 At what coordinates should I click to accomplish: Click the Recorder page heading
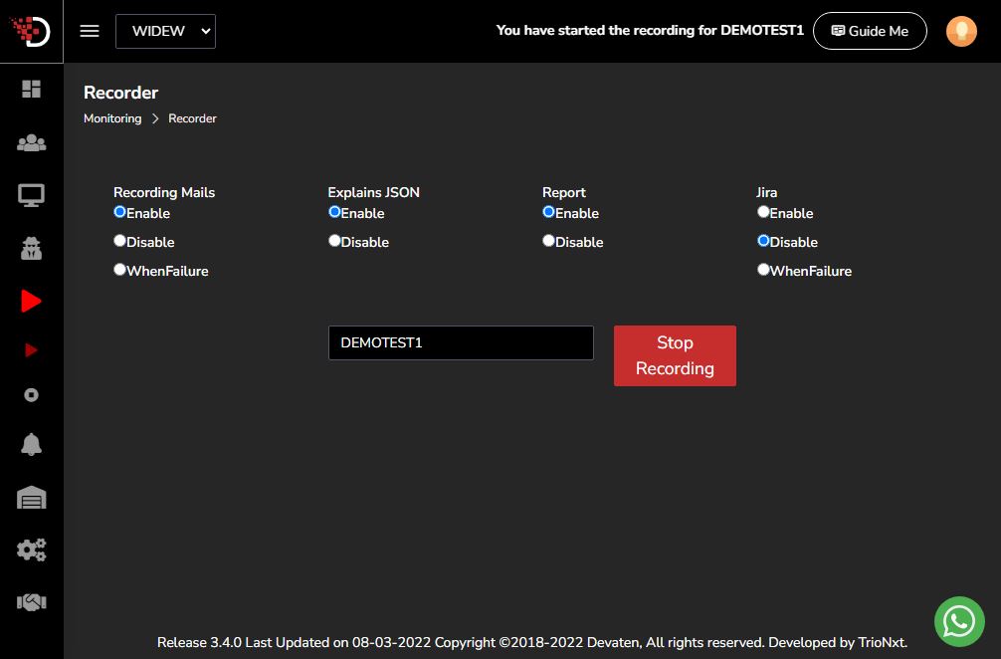point(120,93)
